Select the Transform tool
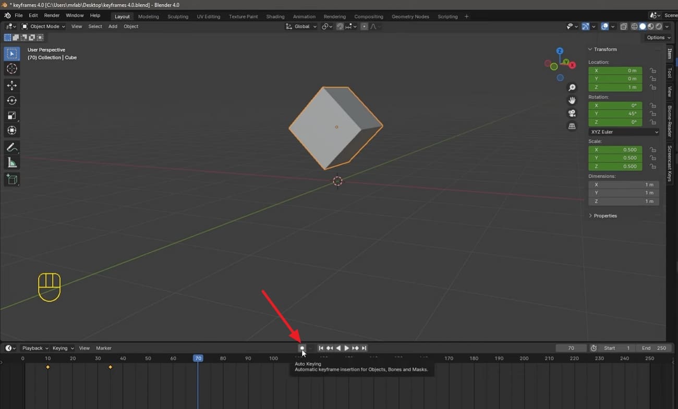Viewport: 678px width, 409px height. click(12, 131)
